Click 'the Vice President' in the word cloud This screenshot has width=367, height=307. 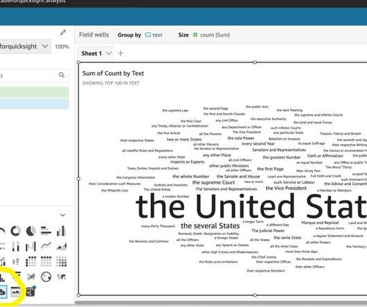(x=286, y=188)
